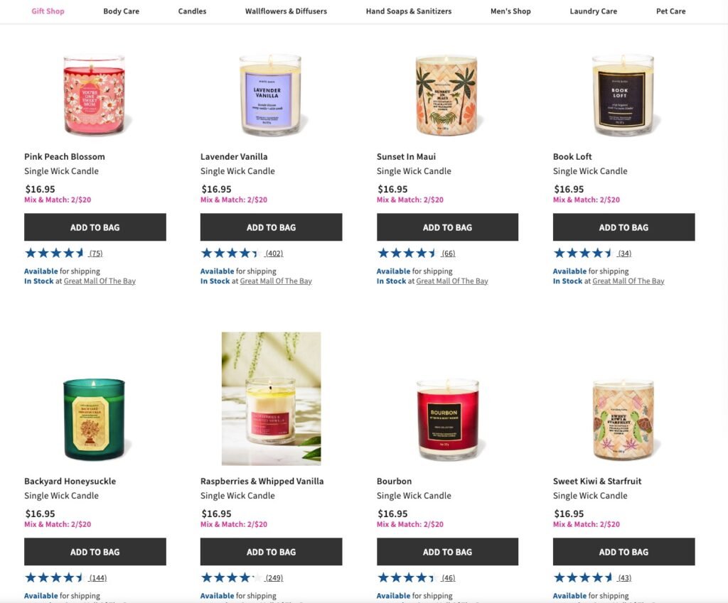This screenshot has height=603, width=728.
Task: Open the Candles navigation menu
Action: click(x=192, y=11)
